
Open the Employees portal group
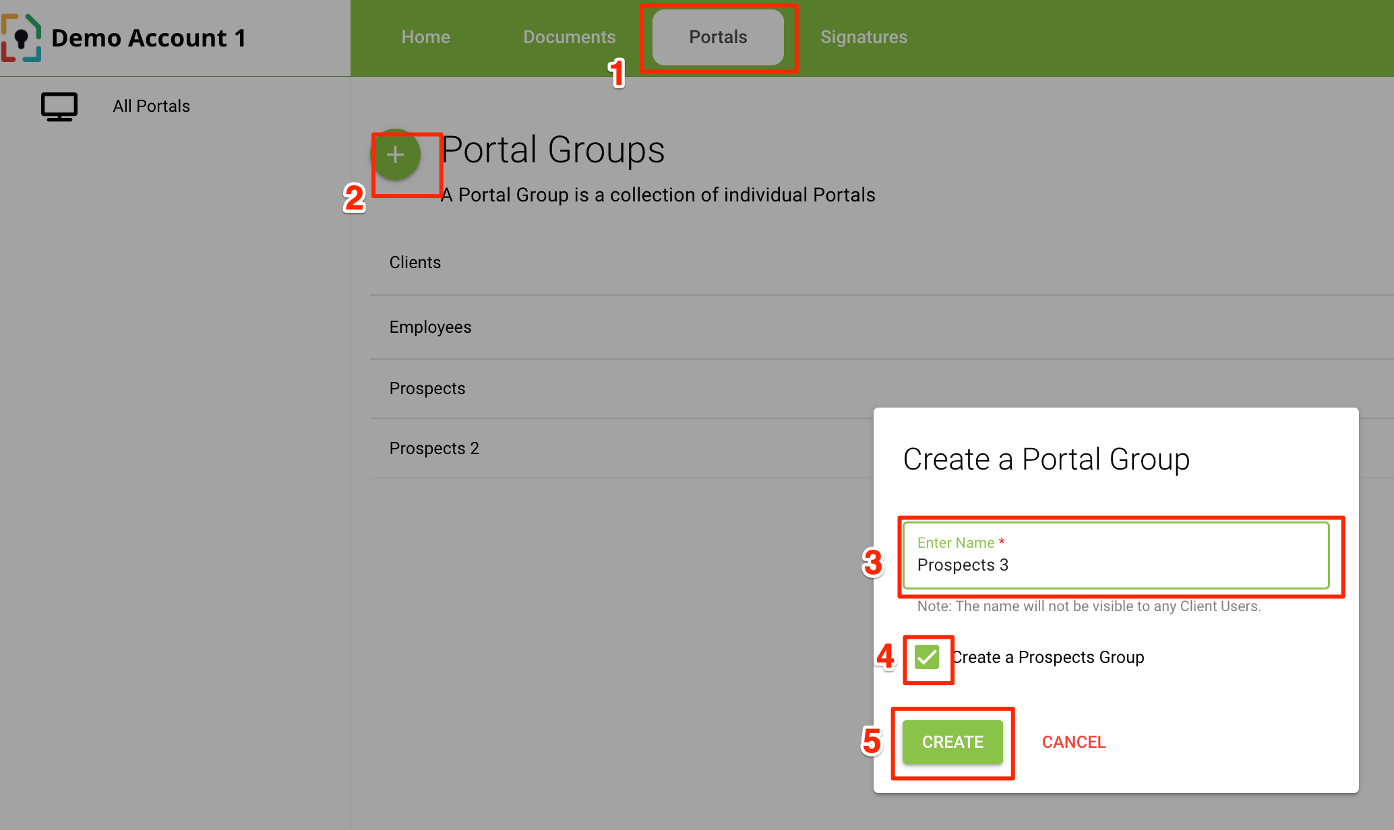click(x=430, y=327)
